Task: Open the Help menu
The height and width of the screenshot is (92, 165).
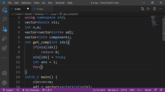Action: (x=70, y=3)
